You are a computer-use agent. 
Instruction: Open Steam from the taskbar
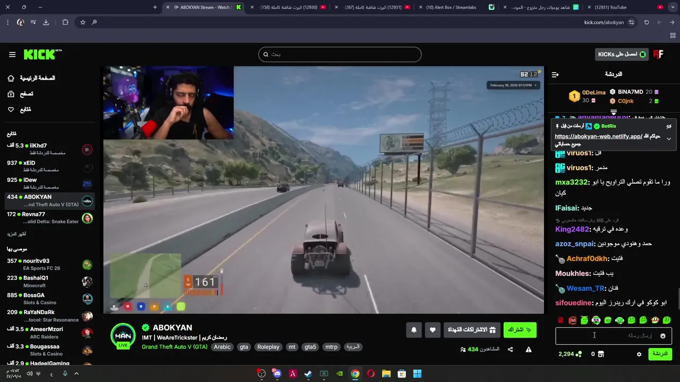pyautogui.click(x=308, y=374)
